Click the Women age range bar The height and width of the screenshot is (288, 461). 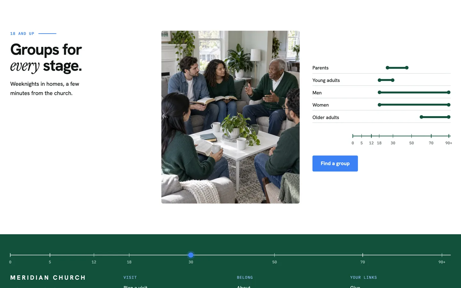point(414,105)
